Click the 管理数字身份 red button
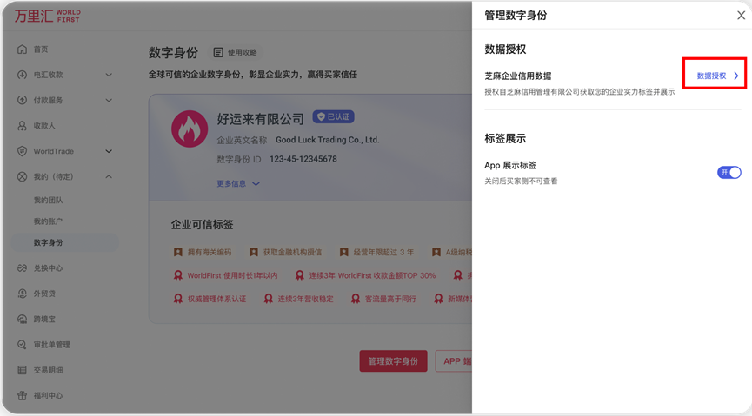The image size is (752, 416). pos(393,361)
